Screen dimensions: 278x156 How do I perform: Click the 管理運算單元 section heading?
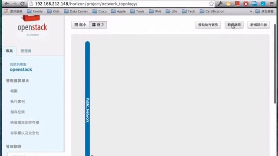[17, 81]
